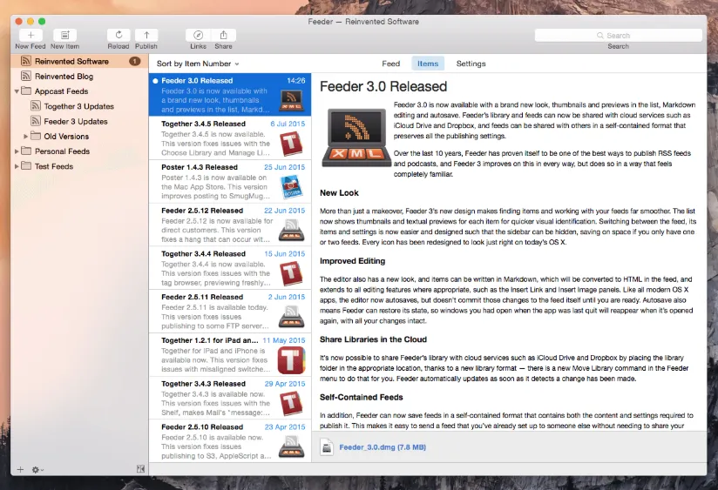The height and width of the screenshot is (490, 718).
Task: Select the Feeder 2.5.12 Released item title
Action: pos(202,211)
